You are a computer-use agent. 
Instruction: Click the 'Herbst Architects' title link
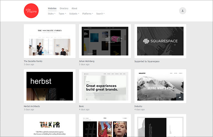point(32,106)
